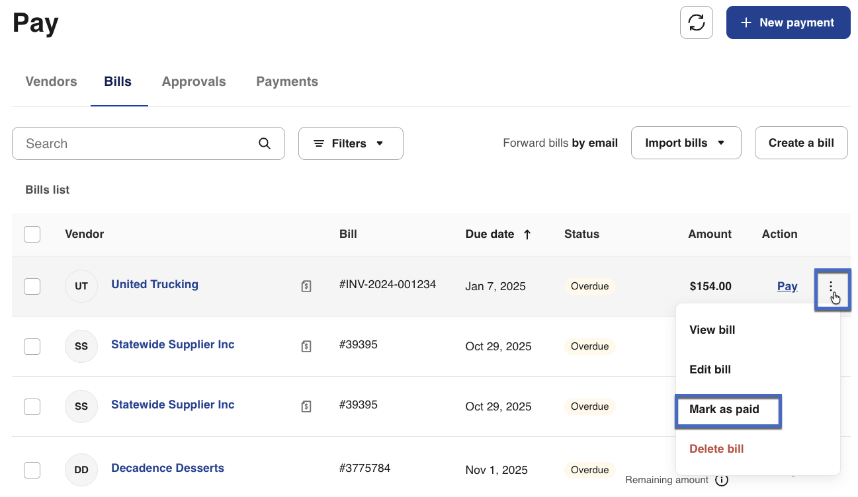The height and width of the screenshot is (497, 858).
Task: Click the bill icon beside first Statewide Supplier
Action: click(x=306, y=346)
